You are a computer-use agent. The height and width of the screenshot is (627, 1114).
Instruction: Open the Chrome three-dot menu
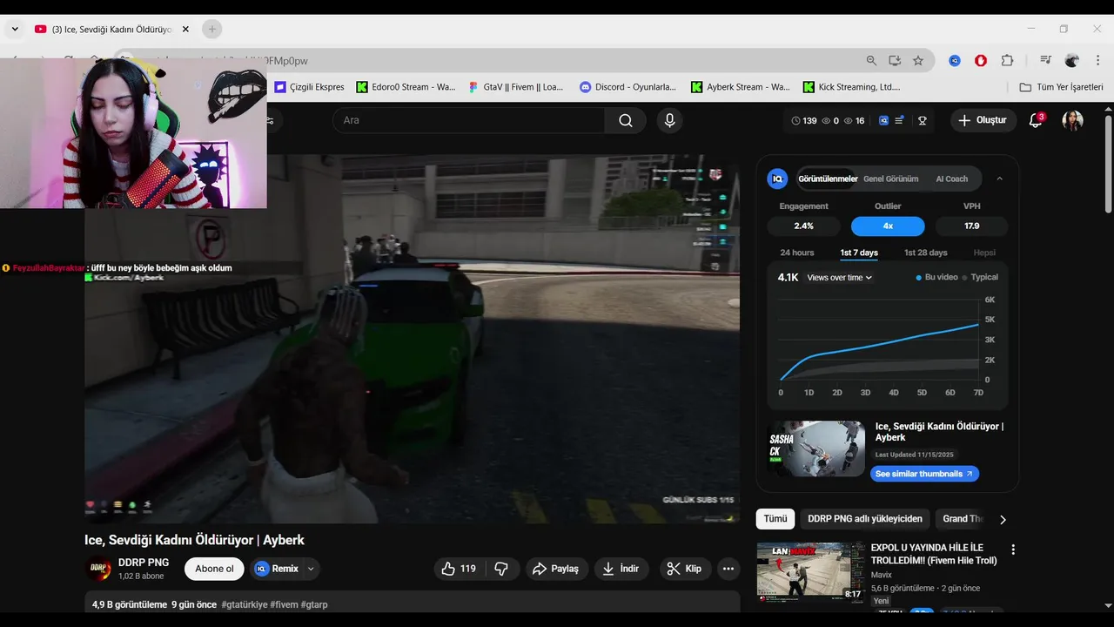point(1097,60)
